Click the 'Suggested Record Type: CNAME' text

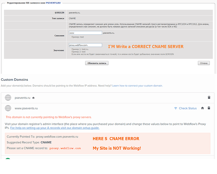[29, 142]
